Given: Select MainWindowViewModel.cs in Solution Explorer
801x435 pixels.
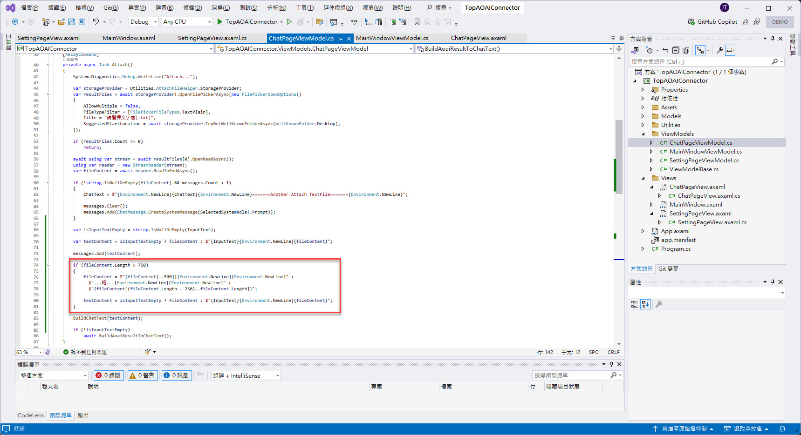Looking at the screenshot, I should 705,152.
